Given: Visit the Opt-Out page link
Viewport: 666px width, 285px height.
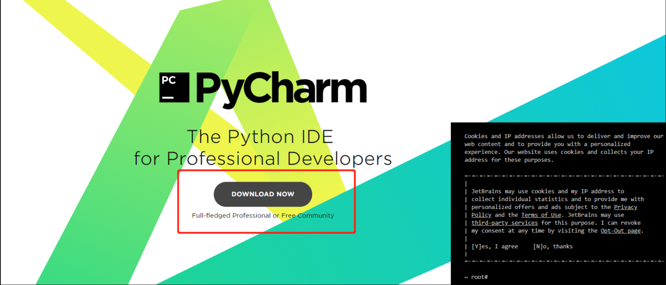Looking at the screenshot, I should point(621,231).
